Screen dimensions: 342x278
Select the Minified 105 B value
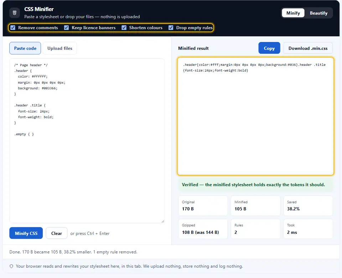(240, 209)
